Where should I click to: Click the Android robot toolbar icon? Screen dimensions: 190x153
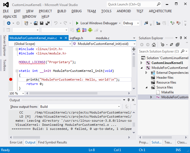(x=90, y=30)
